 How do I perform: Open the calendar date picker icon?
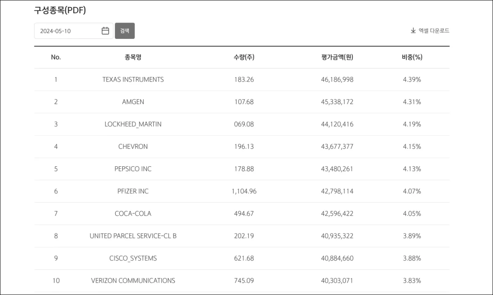105,31
